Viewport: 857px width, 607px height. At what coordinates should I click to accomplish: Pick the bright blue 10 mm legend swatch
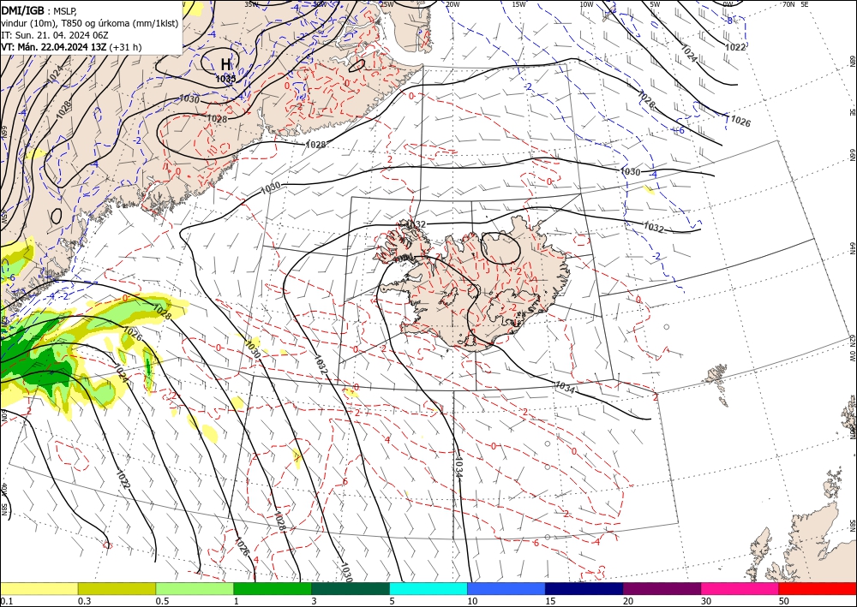(x=506, y=588)
